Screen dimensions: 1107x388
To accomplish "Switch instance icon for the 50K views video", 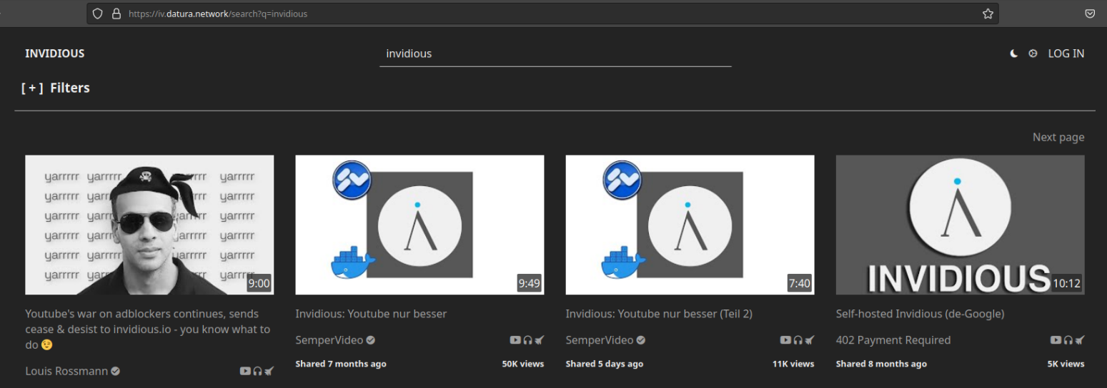I will click(539, 340).
